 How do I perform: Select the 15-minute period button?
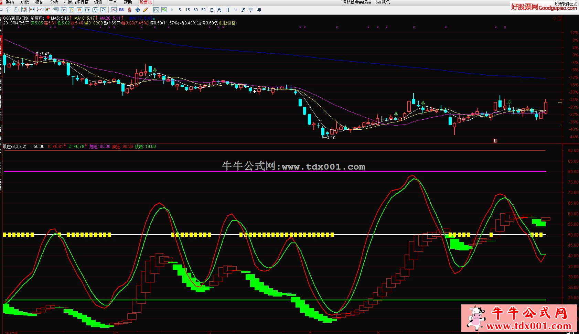click(x=187, y=10)
